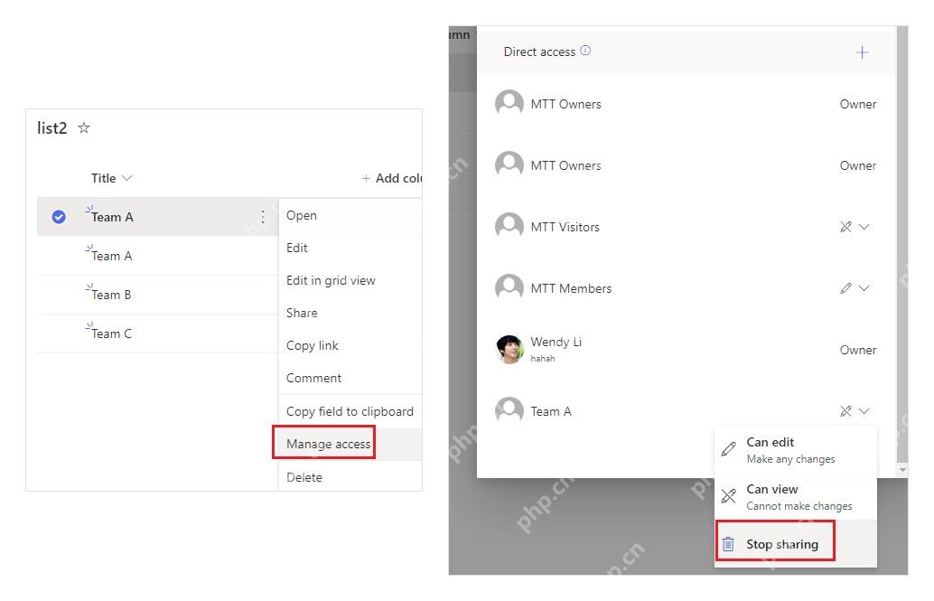Choose Delete from the context menu
Screen dimensions: 934x601
click(350, 477)
